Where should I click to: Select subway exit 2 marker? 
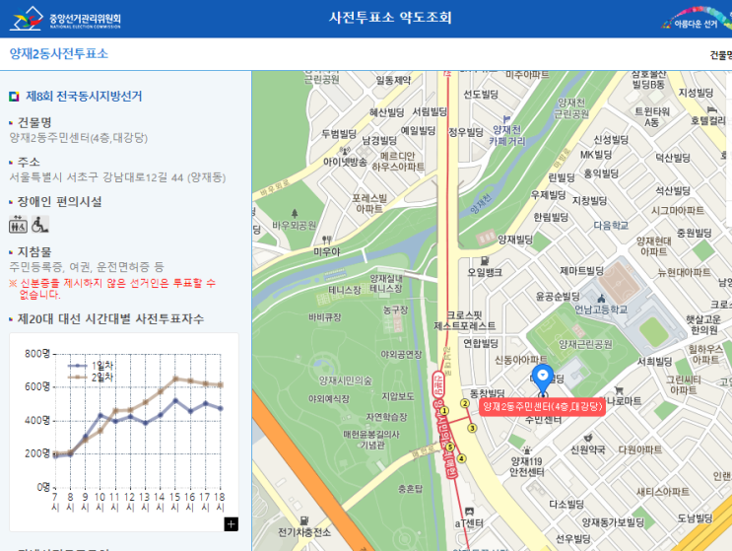point(465,403)
